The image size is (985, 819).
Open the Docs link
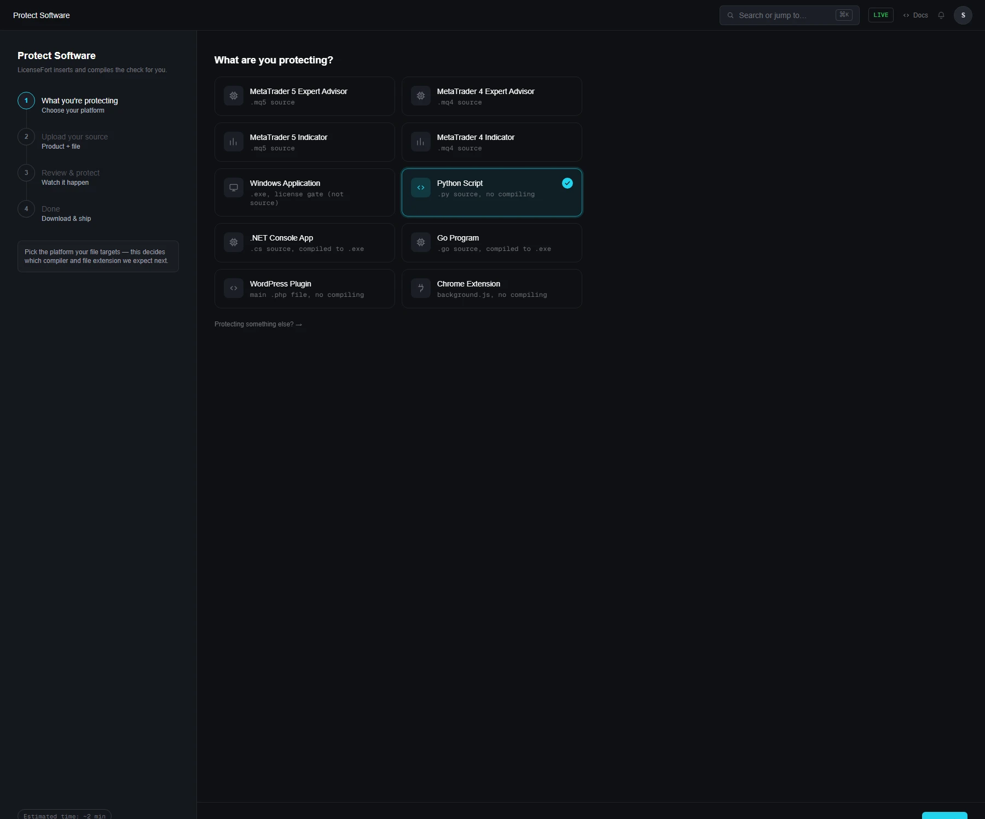tap(916, 15)
